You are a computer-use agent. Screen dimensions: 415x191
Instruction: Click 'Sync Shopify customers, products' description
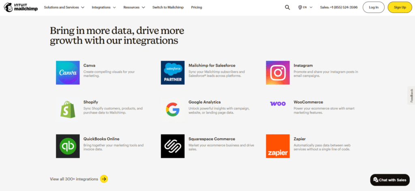click(113, 110)
